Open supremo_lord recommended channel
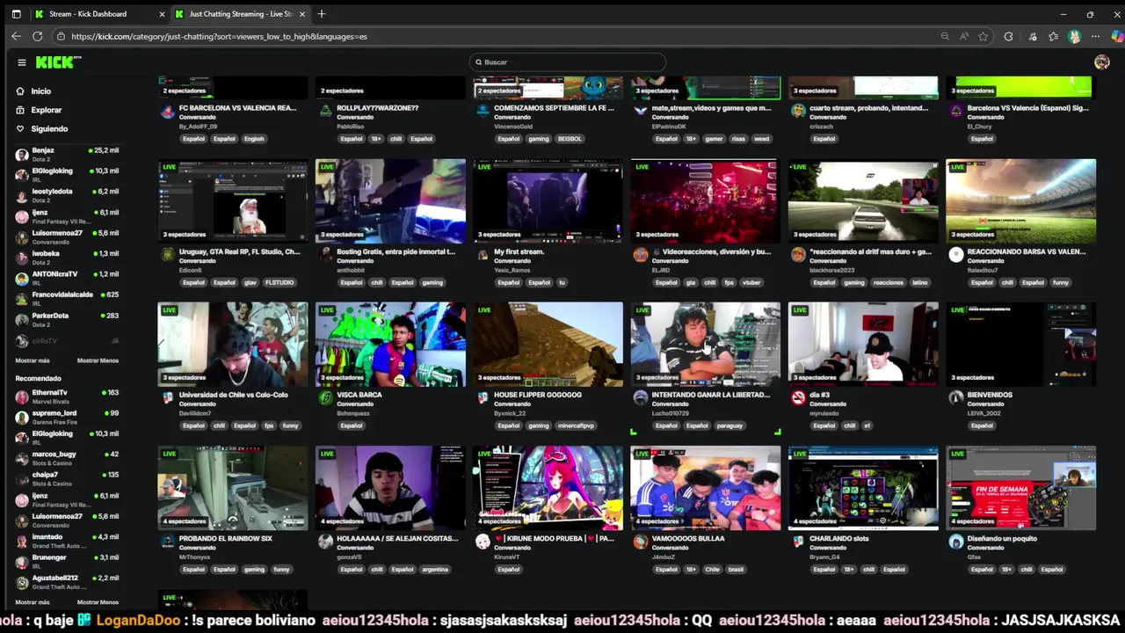 67,417
